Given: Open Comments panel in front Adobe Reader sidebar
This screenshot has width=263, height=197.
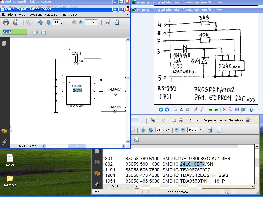Looking at the screenshot, I should point(4,131).
